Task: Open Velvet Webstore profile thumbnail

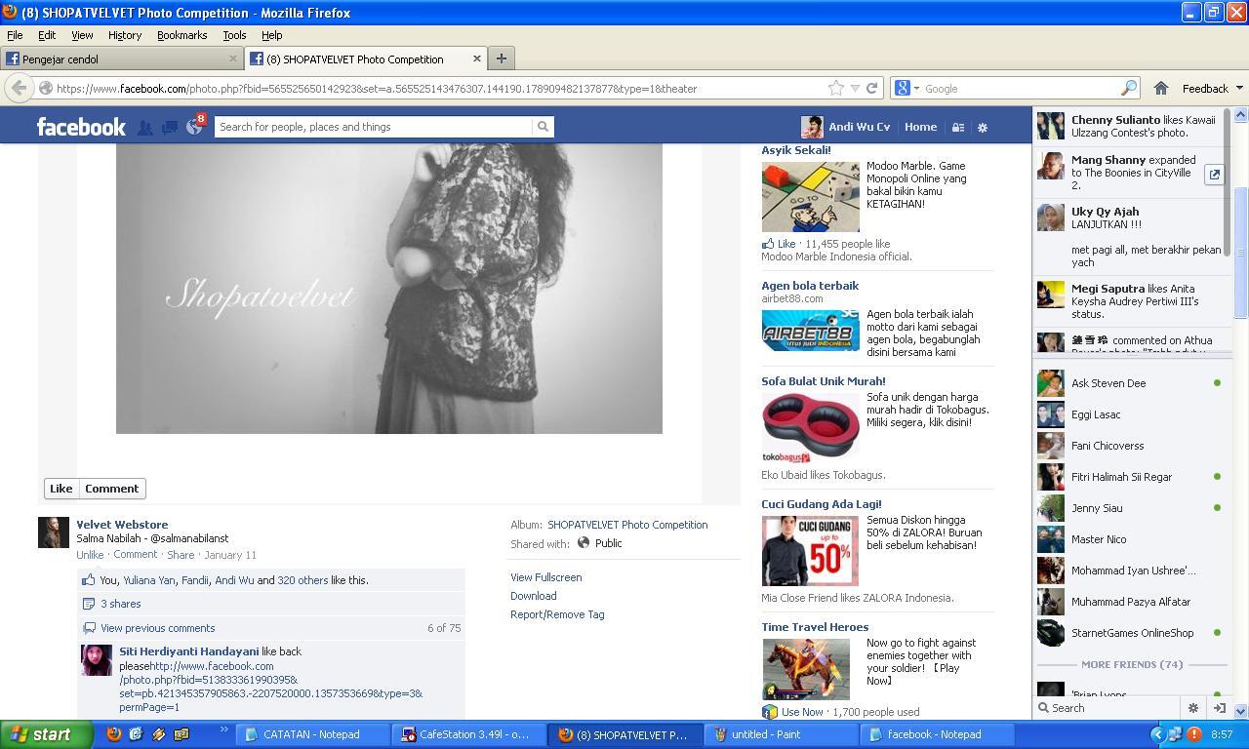Action: 54,532
